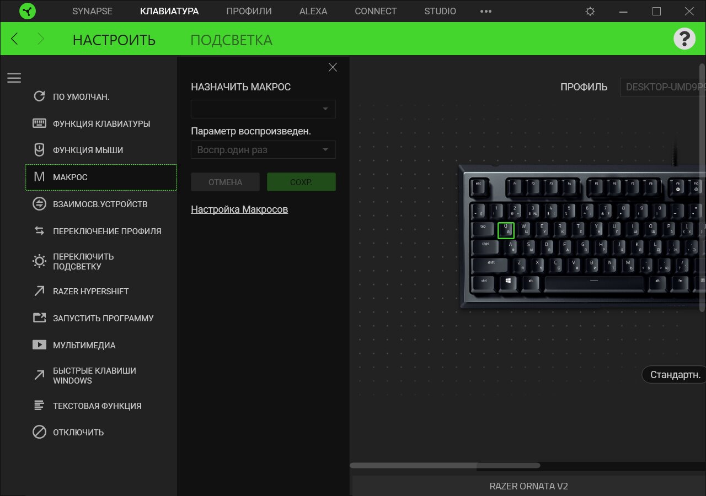Expand the НАЗНАЧИТЬ МАКРОС dropdown

pyautogui.click(x=263, y=109)
